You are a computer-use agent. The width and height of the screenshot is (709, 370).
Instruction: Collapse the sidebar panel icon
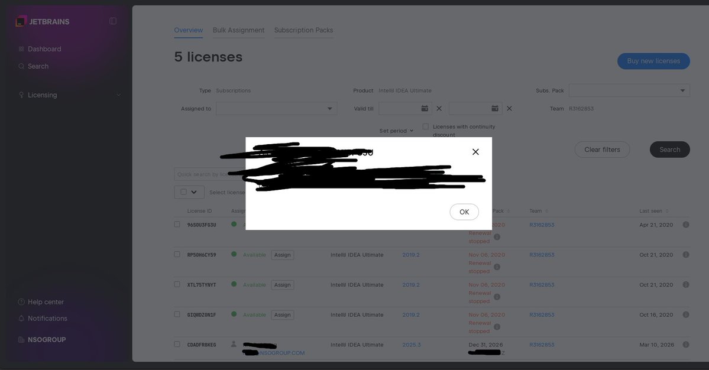113,21
